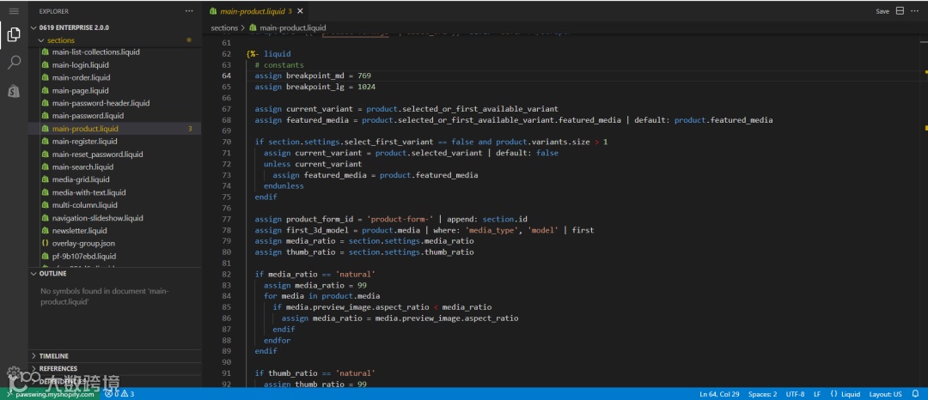Image resolution: width=928 pixels, height=400 pixels.
Task: Open main-search.liquid file
Action: tap(82, 167)
